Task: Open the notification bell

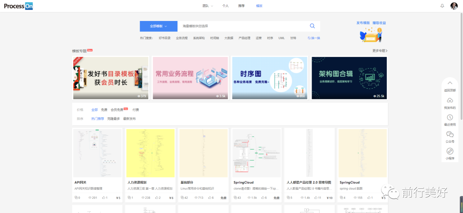Action: point(442,6)
